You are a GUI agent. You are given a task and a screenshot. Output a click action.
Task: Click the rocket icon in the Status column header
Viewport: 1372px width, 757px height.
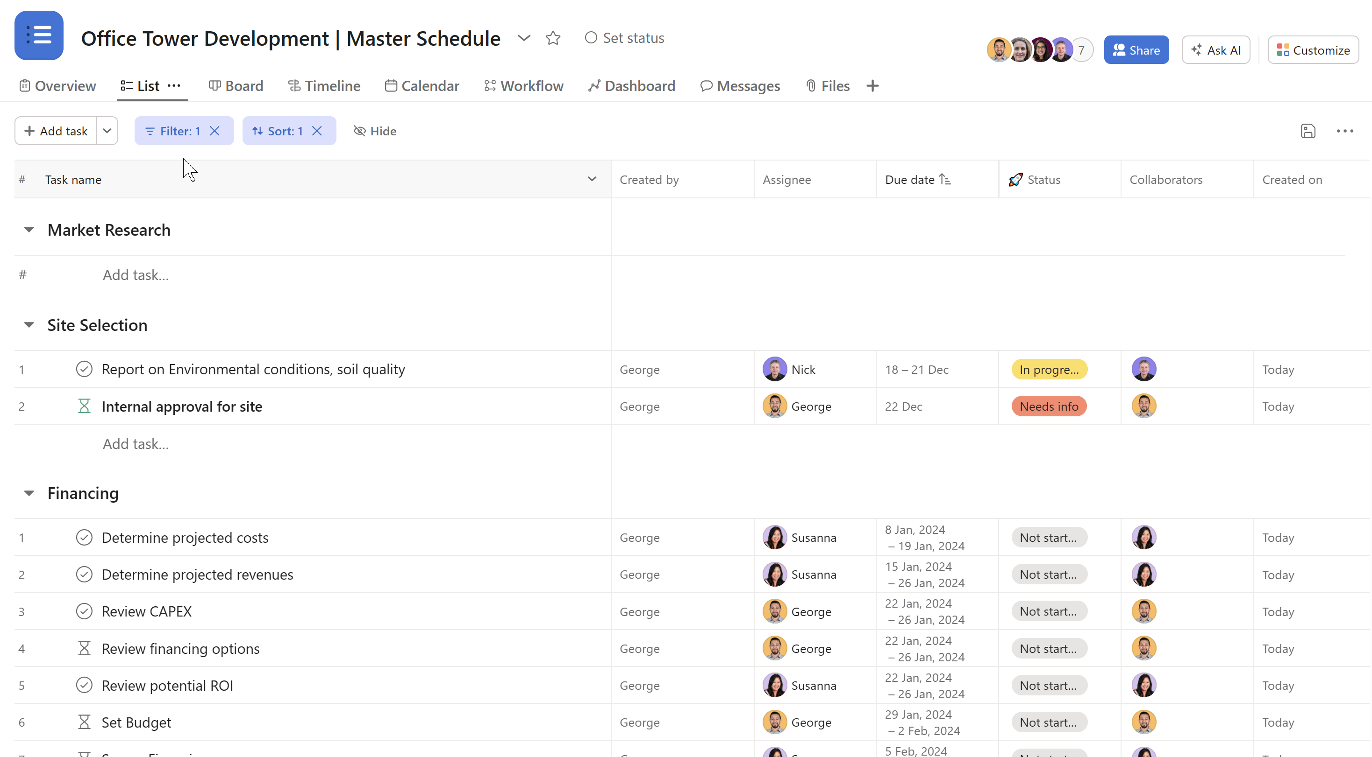(1015, 179)
